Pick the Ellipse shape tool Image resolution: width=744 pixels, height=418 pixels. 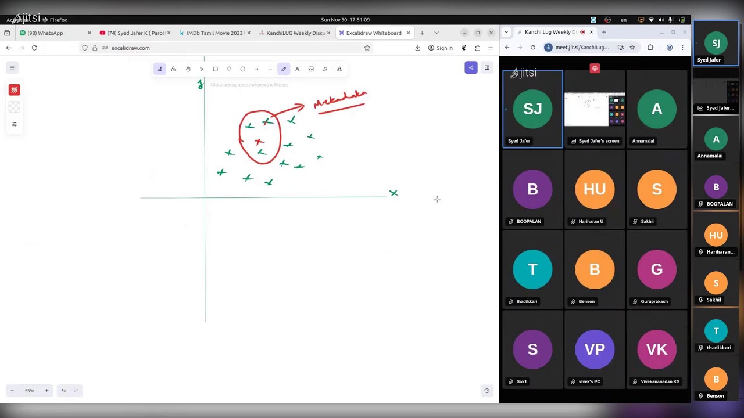[242, 69]
